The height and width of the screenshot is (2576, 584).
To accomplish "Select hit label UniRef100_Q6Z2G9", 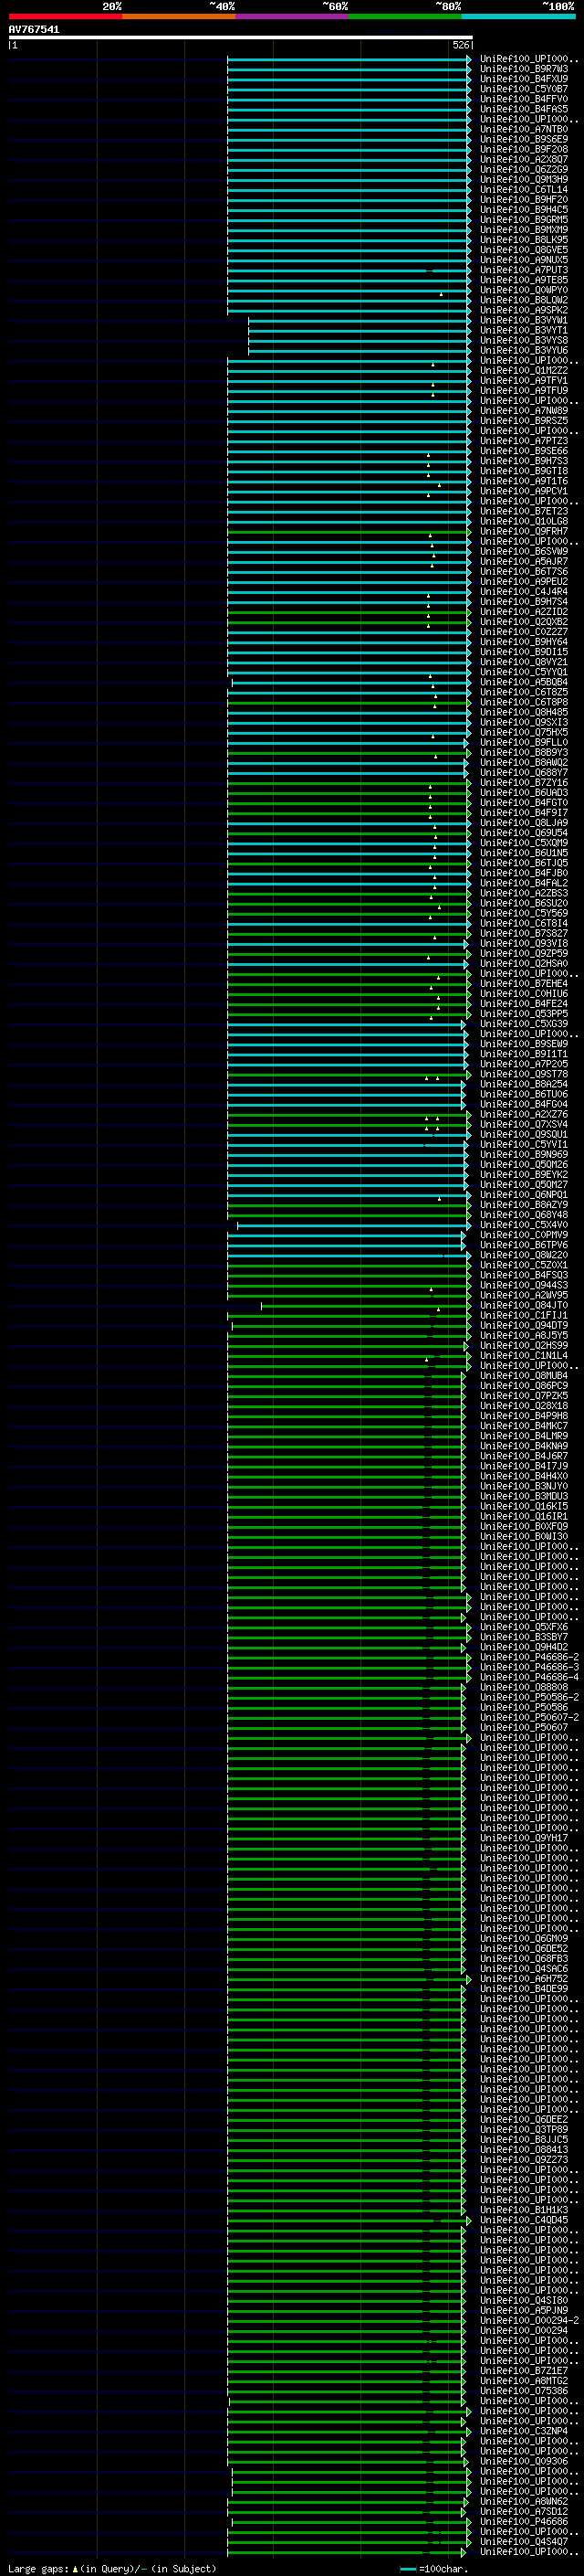I will [x=524, y=169].
